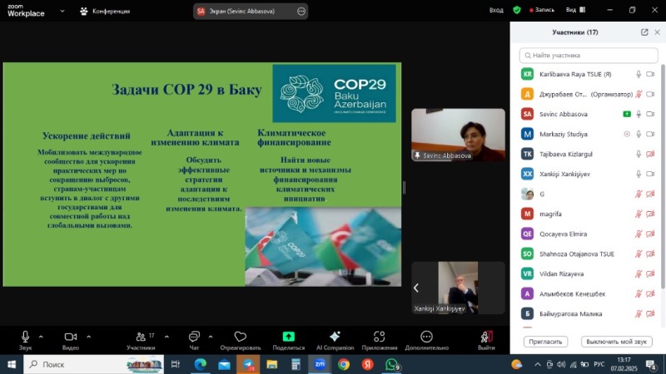Image resolution: width=666 pixels, height=374 pixels.
Task: Open the Реагировать reactions heart icon
Action: coord(241,337)
